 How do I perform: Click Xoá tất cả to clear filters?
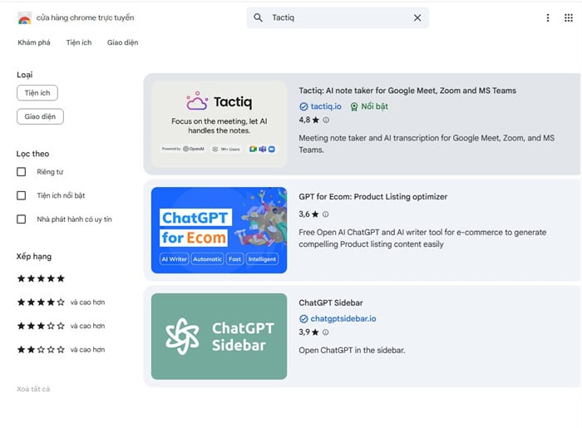click(33, 389)
